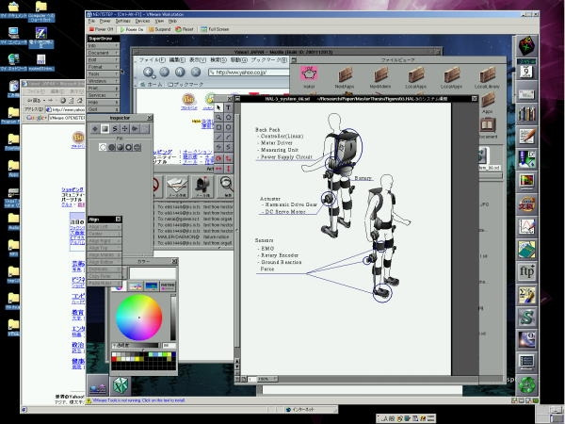Image resolution: width=565 pixels, height=424 pixels.
Task: Switch to the blue gradient color mode
Action: (152, 286)
